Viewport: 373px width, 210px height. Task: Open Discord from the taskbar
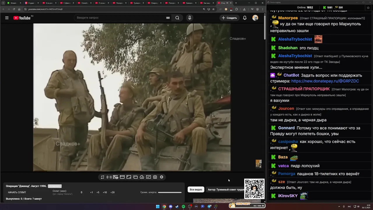click(170, 206)
